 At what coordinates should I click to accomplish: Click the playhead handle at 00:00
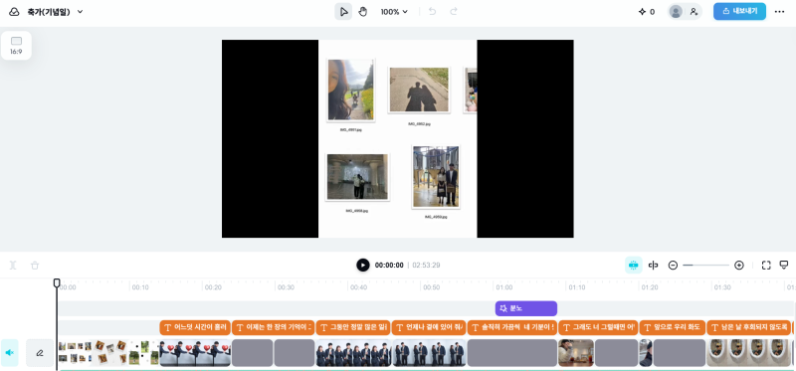[x=57, y=282]
